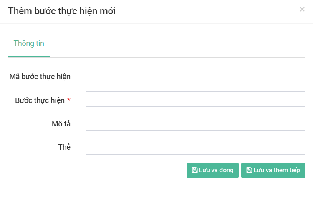Click the empty area left of Lưu và đóng

[x=125, y=171]
